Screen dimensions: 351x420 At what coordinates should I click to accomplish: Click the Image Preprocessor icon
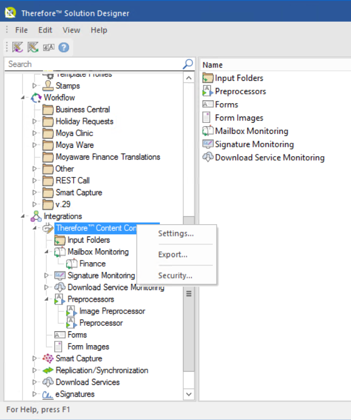72,311
